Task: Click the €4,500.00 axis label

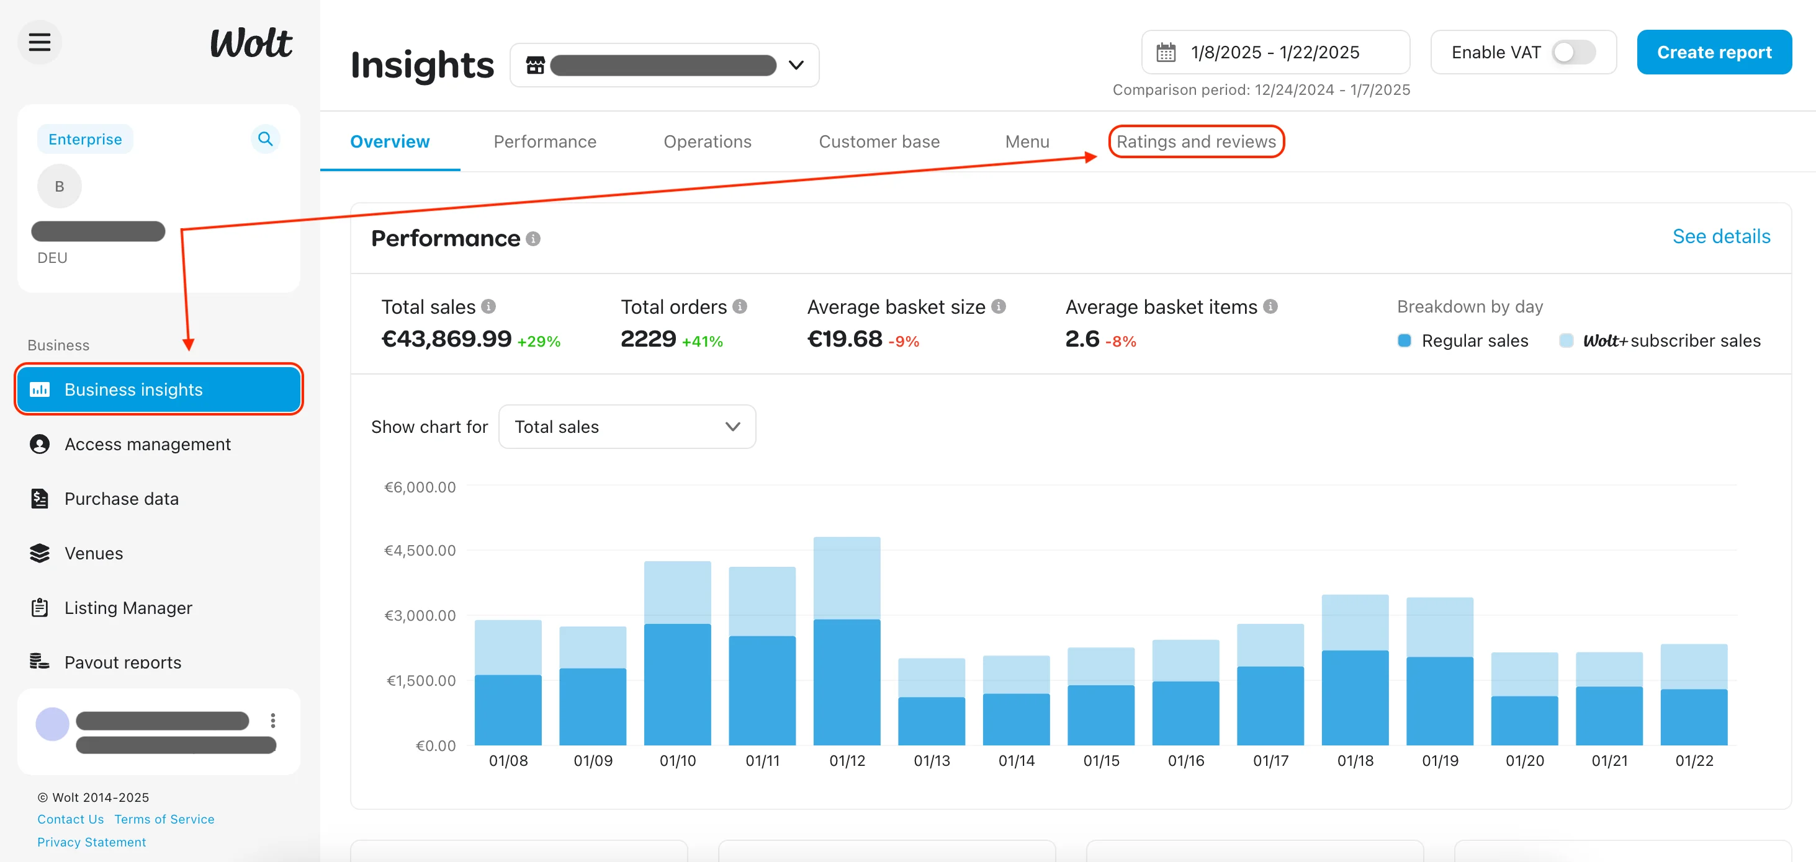Action: (420, 551)
